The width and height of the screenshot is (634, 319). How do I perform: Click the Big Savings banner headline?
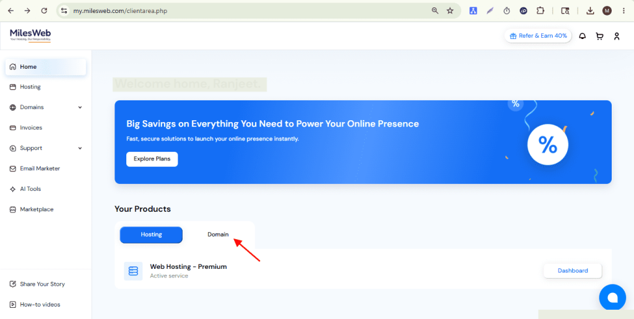point(272,124)
